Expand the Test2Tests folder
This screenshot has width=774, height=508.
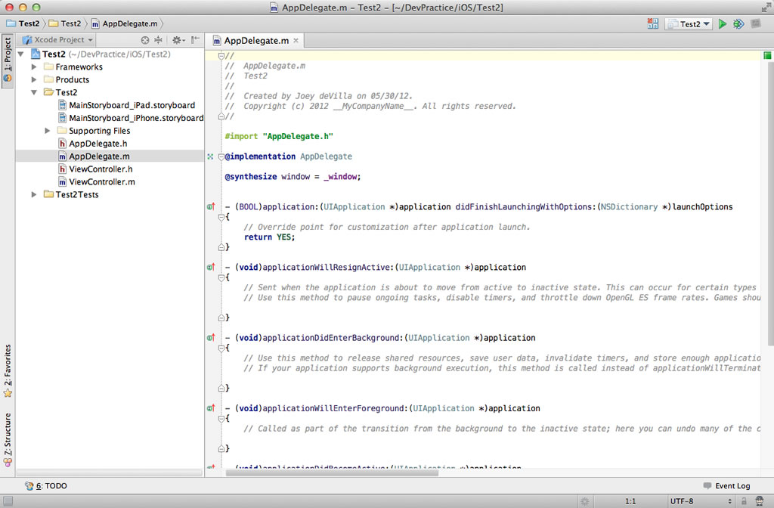33,194
